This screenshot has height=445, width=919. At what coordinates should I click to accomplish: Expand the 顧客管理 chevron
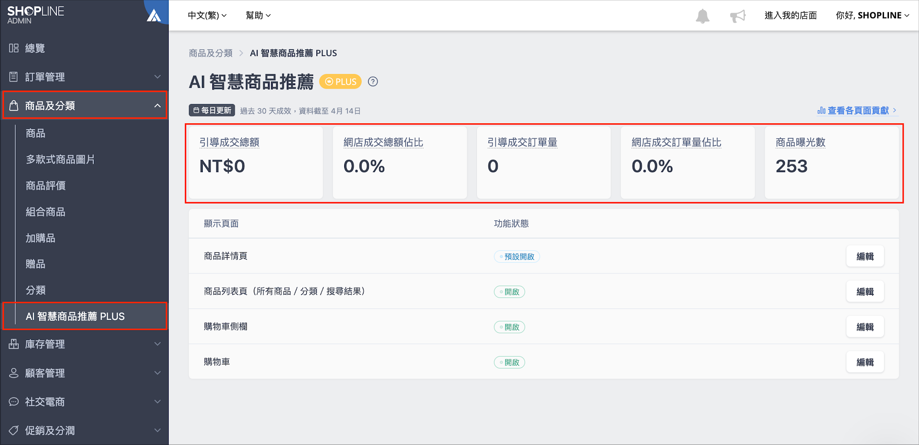[158, 373]
